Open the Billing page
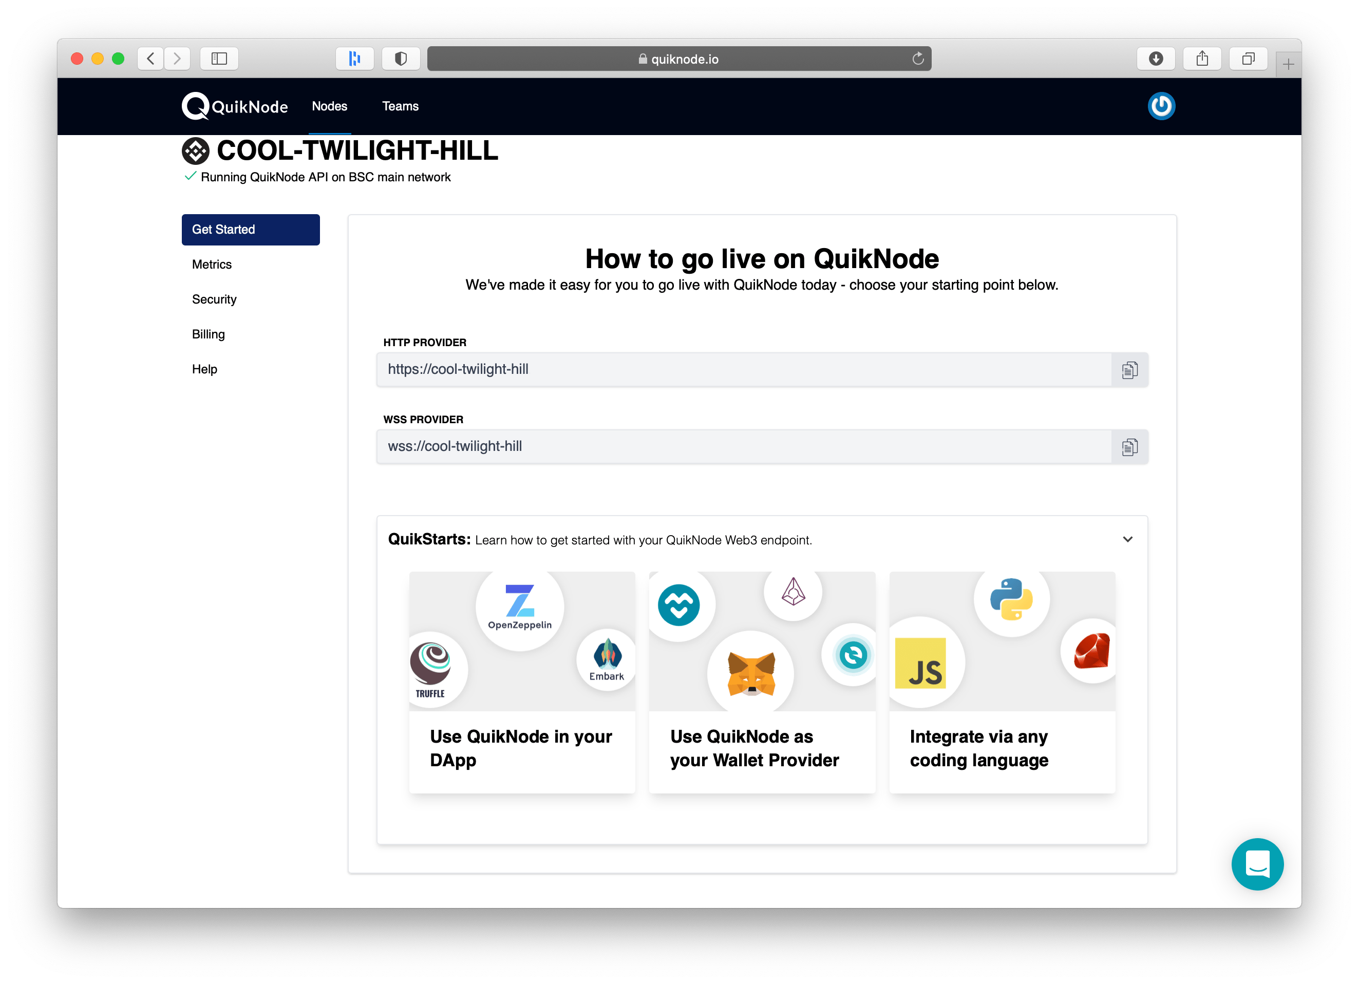The height and width of the screenshot is (984, 1359). [x=208, y=334]
